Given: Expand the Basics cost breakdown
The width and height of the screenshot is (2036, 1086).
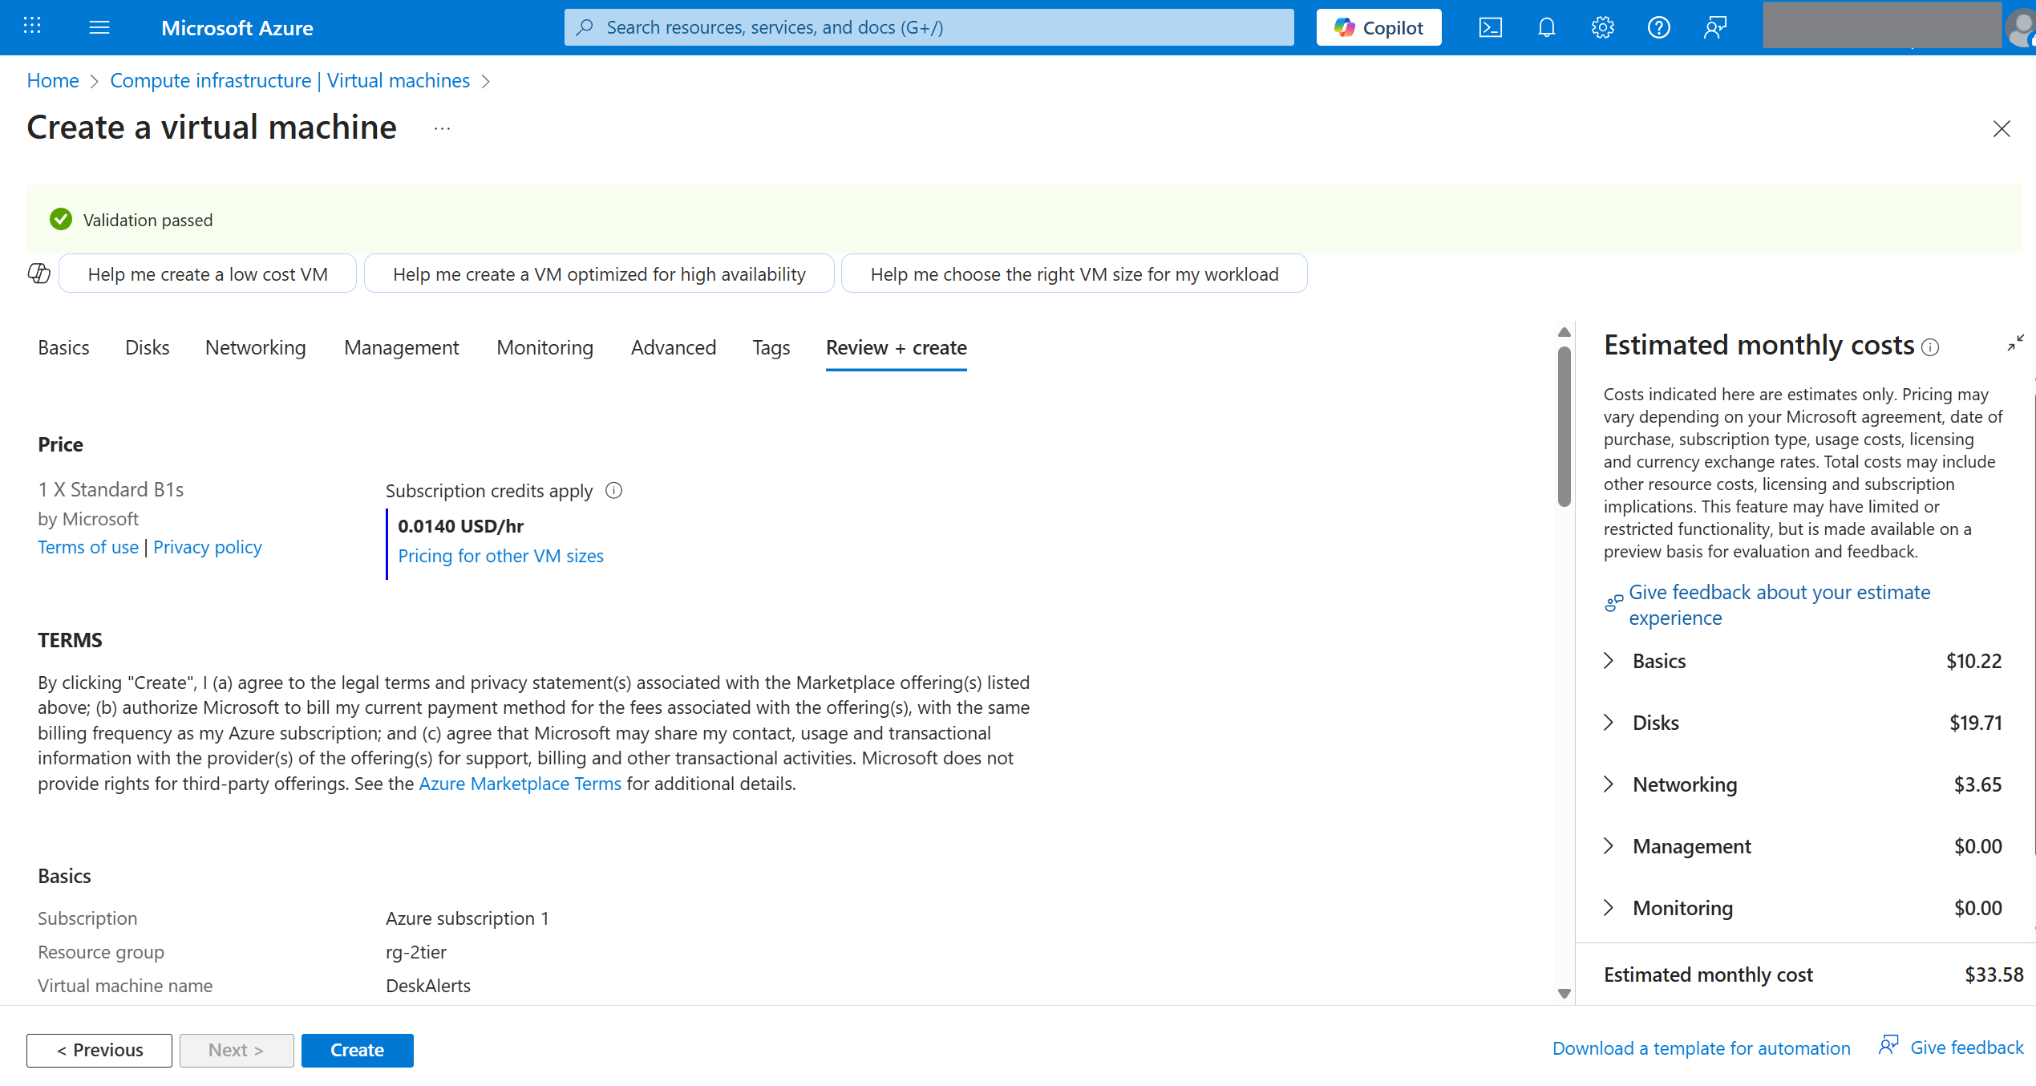Looking at the screenshot, I should 1609,660.
